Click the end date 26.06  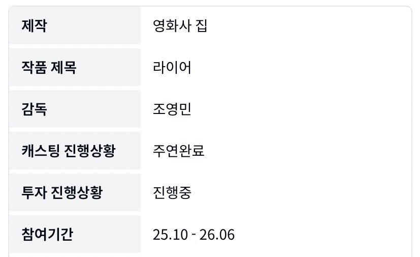[x=220, y=235]
